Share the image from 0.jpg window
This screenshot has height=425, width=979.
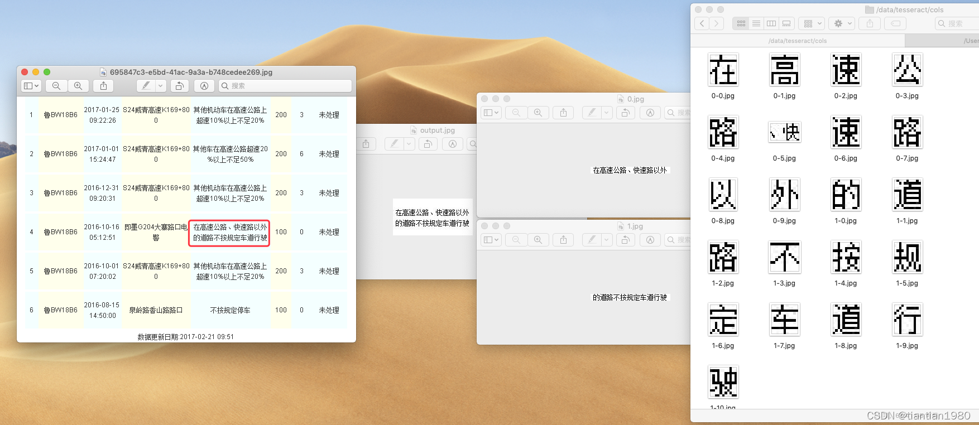click(563, 113)
